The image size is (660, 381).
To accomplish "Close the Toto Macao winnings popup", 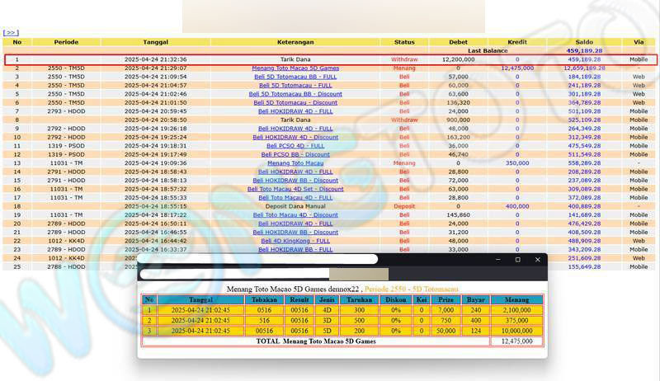I will point(538,260).
